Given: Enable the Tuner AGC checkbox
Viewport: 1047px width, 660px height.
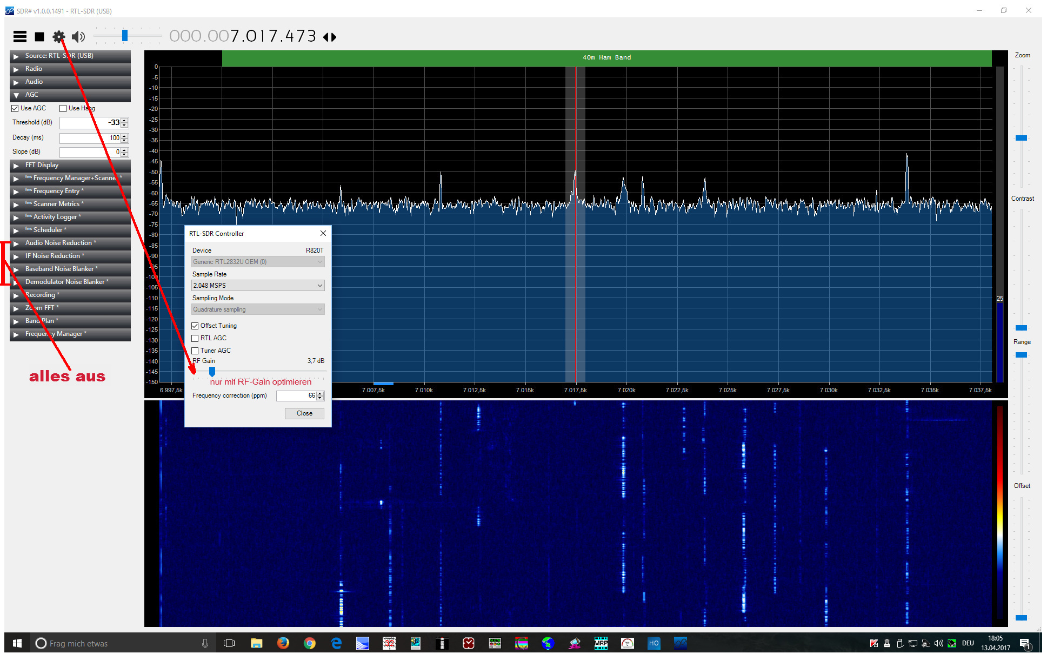Looking at the screenshot, I should click(195, 351).
